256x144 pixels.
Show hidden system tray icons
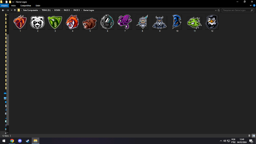point(221,141)
